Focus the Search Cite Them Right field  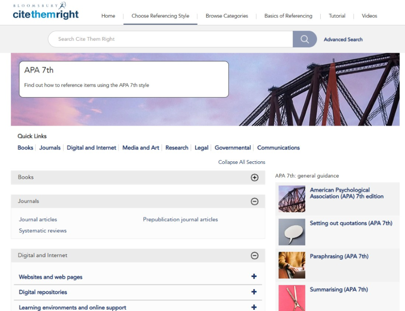tap(170, 39)
